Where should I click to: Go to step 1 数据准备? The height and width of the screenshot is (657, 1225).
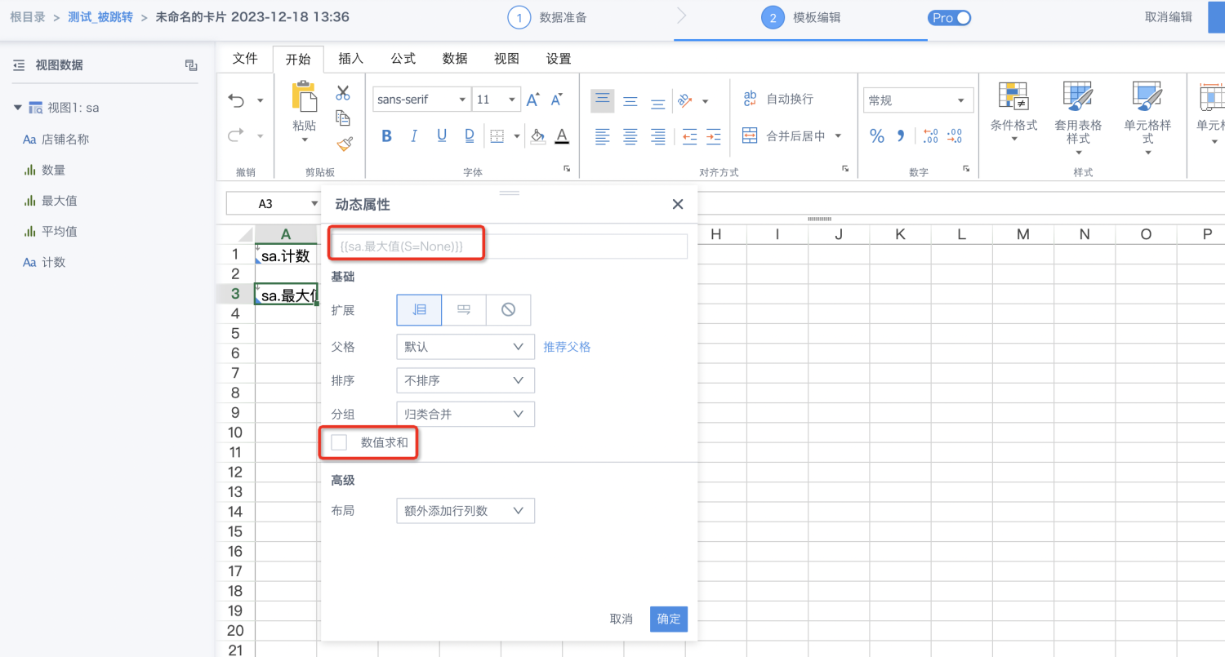(x=547, y=18)
